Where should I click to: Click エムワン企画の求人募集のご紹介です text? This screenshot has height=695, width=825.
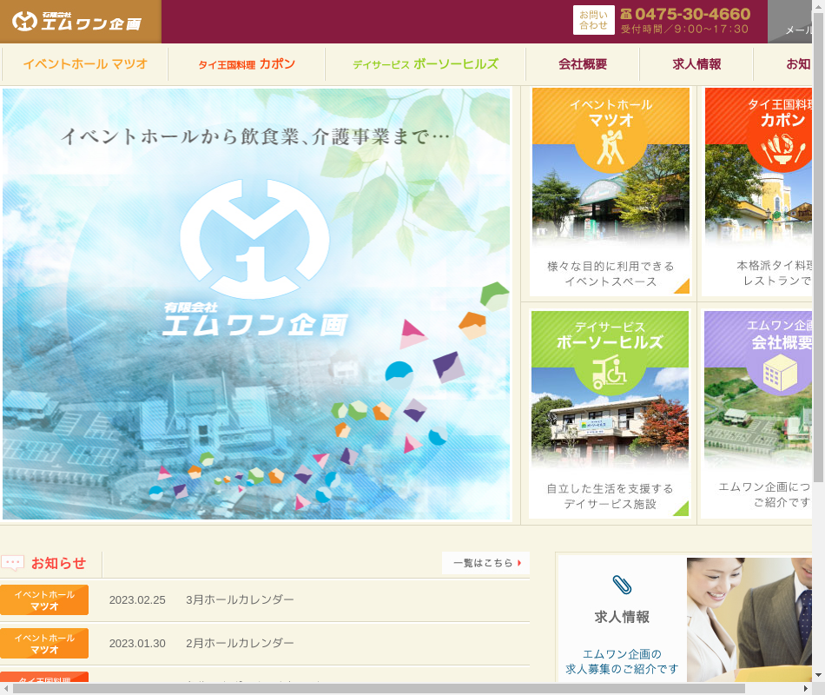click(x=622, y=661)
